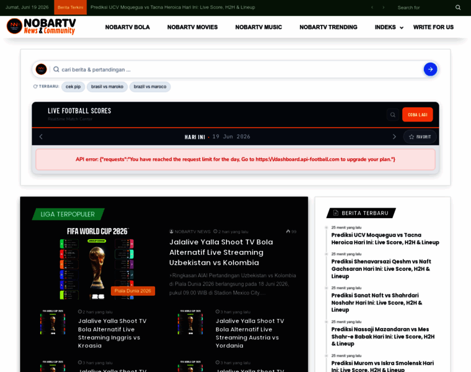The height and width of the screenshot is (372, 471).
Task: Click the magnifier icon in top bar
Action: (458, 7)
